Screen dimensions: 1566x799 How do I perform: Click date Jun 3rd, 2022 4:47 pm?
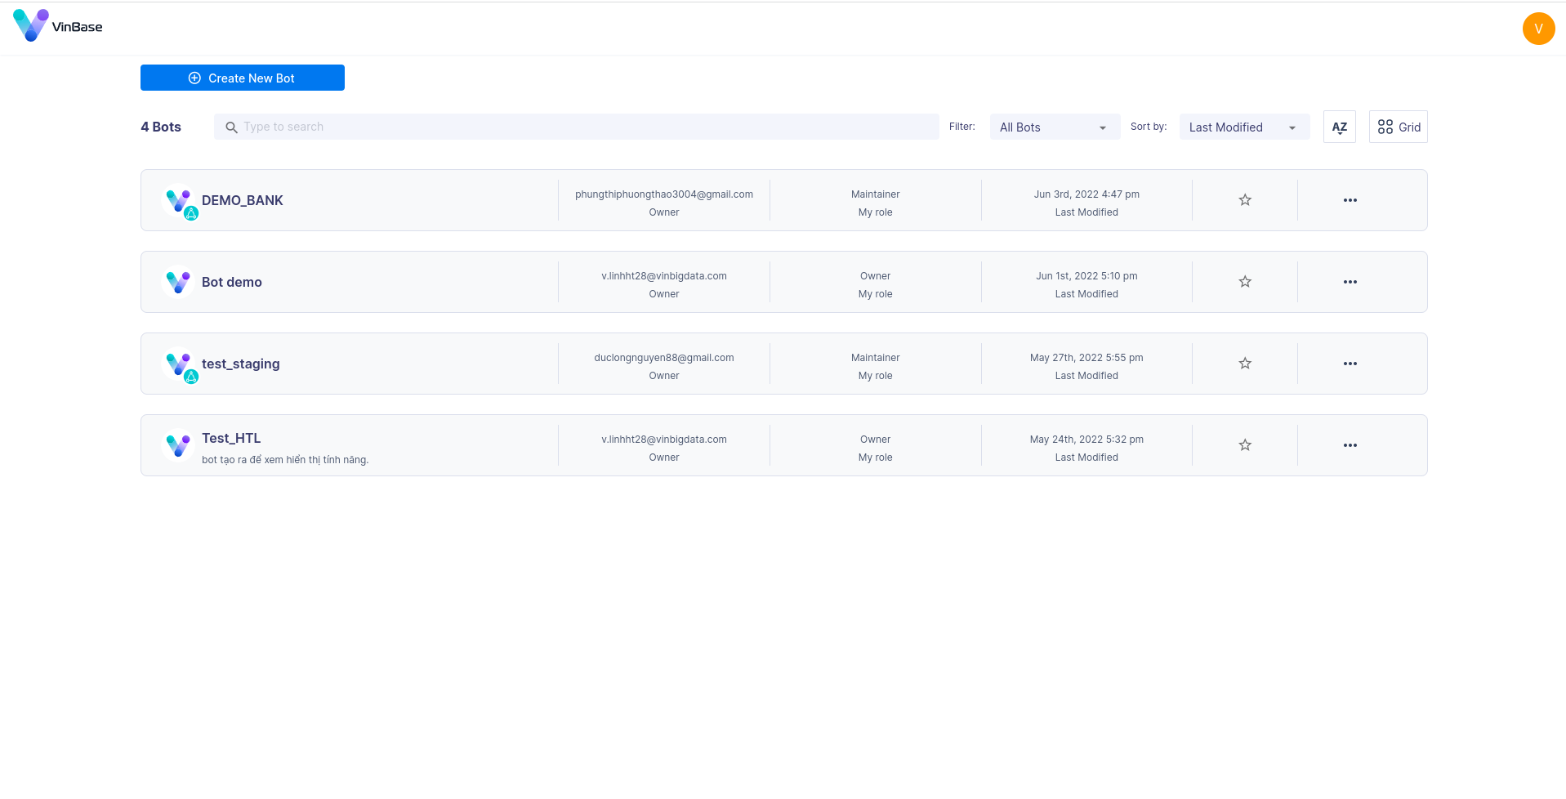click(1086, 194)
